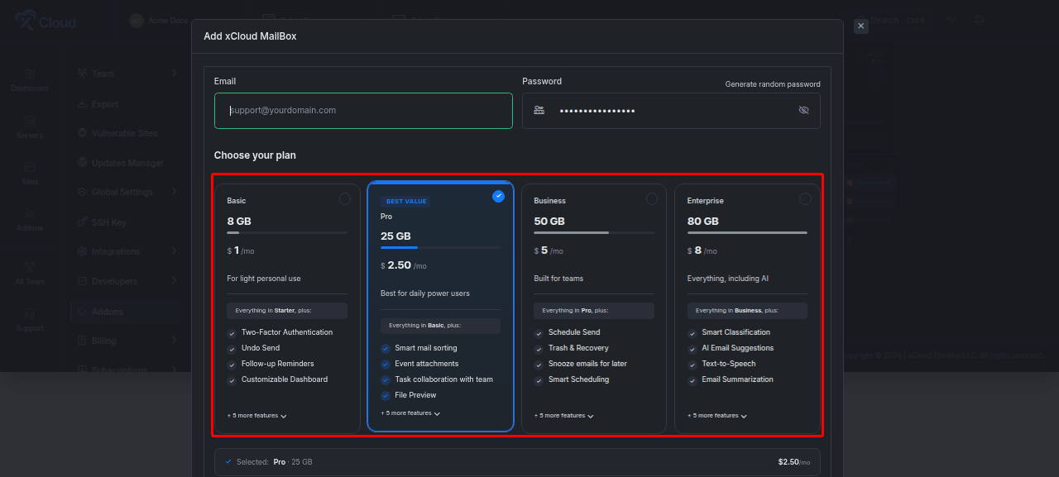The height and width of the screenshot is (477, 1059).
Task: Click the Servers icon in left navigation
Action: 30,121
